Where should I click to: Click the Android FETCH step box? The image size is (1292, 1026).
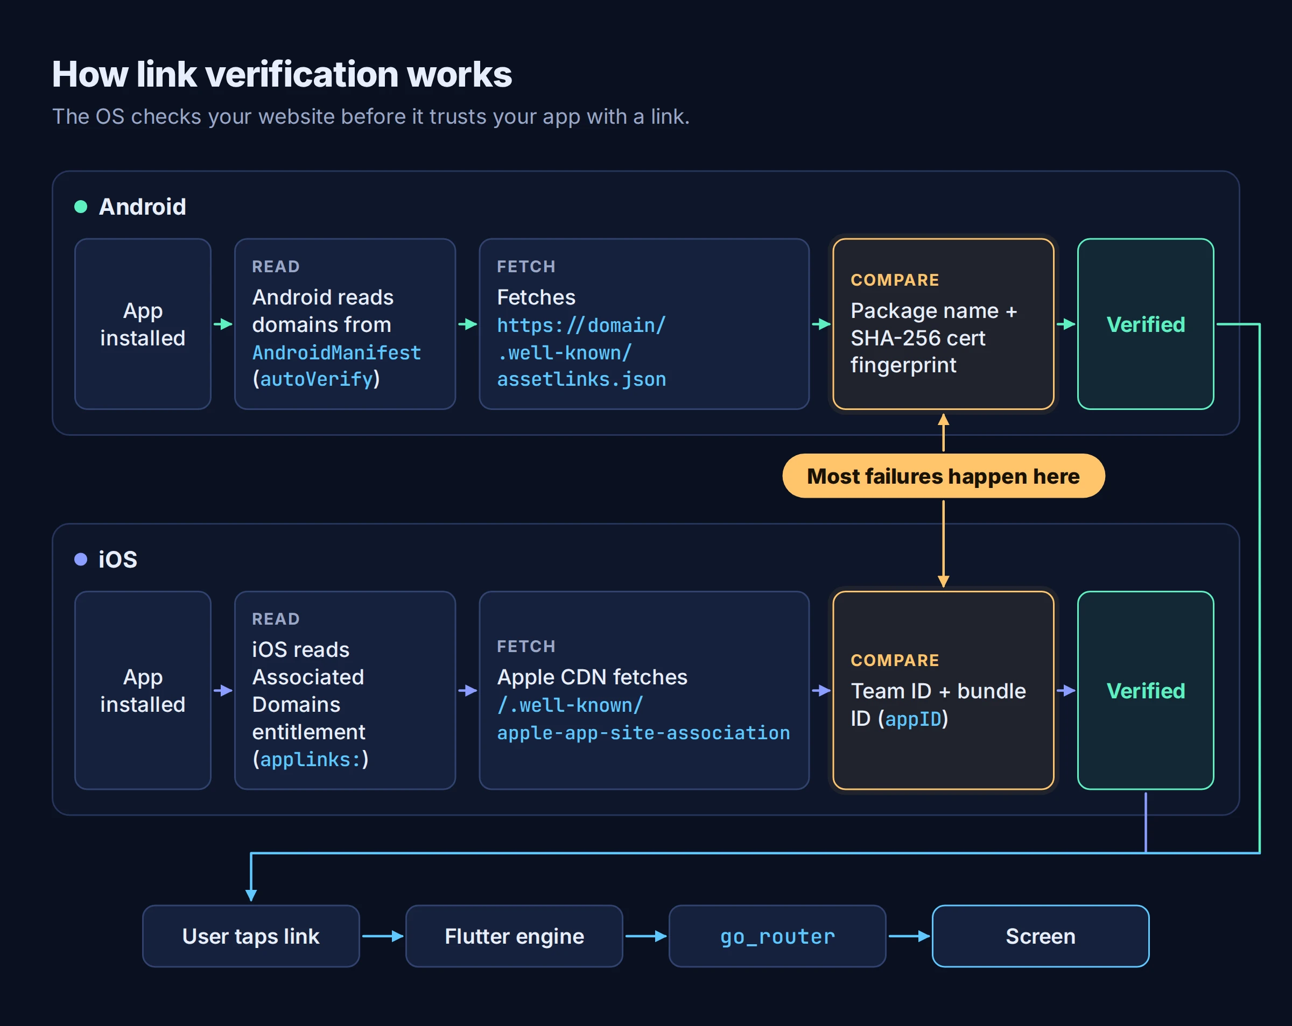(644, 324)
